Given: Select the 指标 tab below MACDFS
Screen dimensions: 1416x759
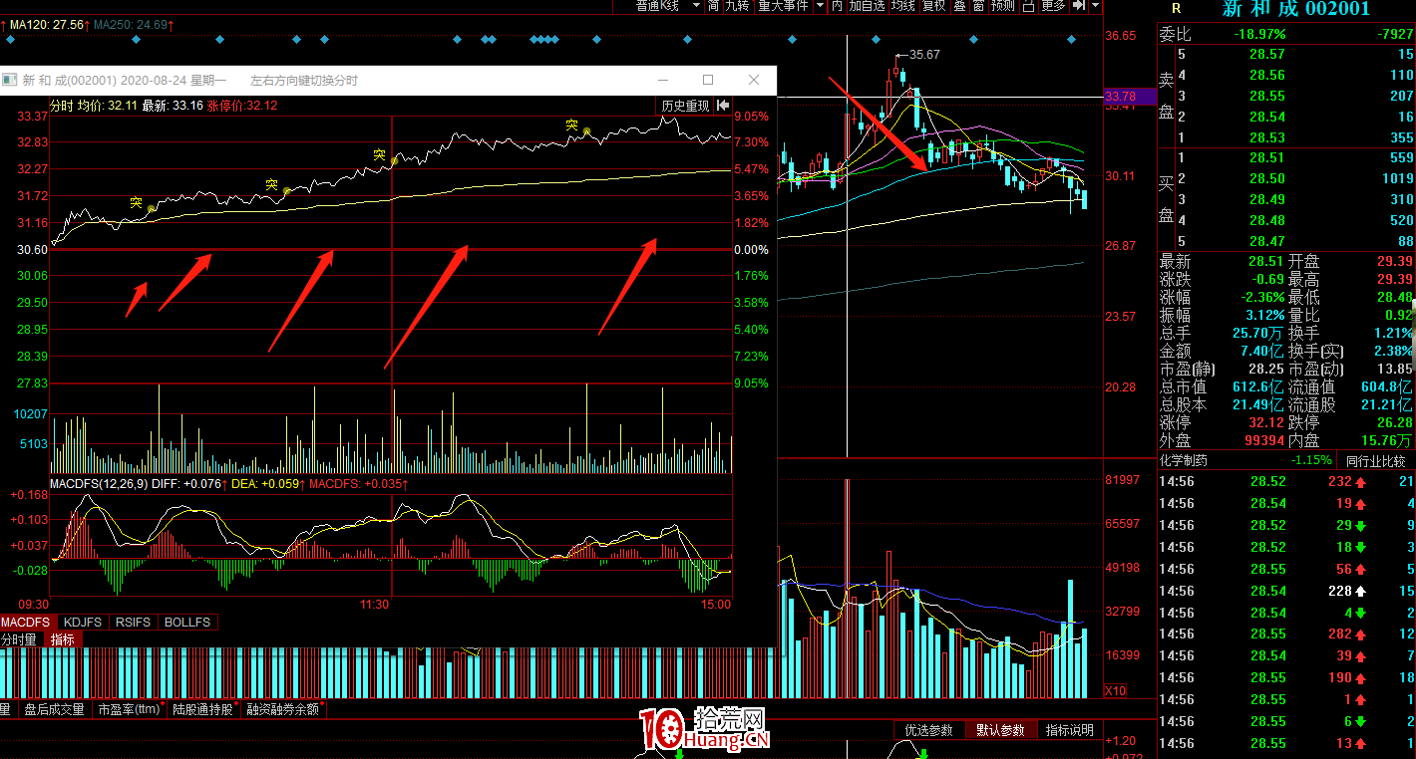Looking at the screenshot, I should click(x=63, y=639).
